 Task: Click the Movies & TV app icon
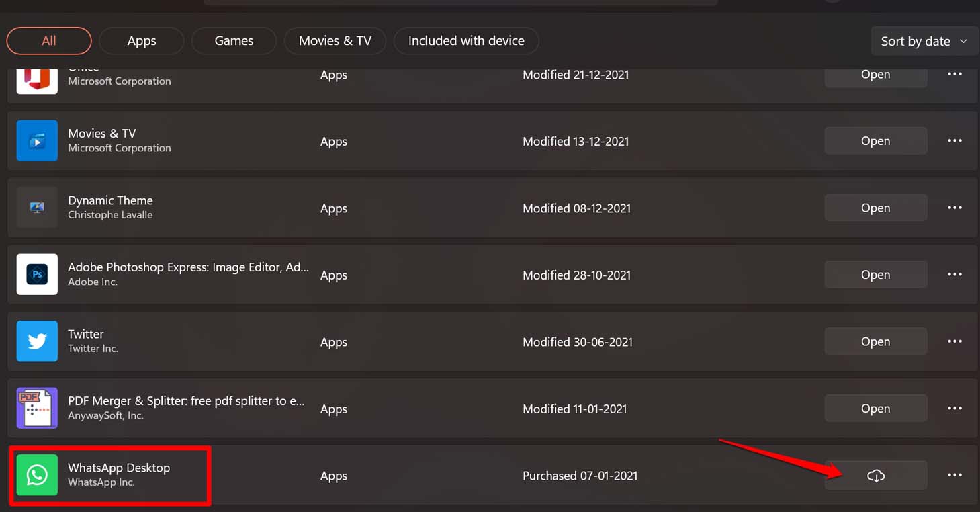click(37, 141)
